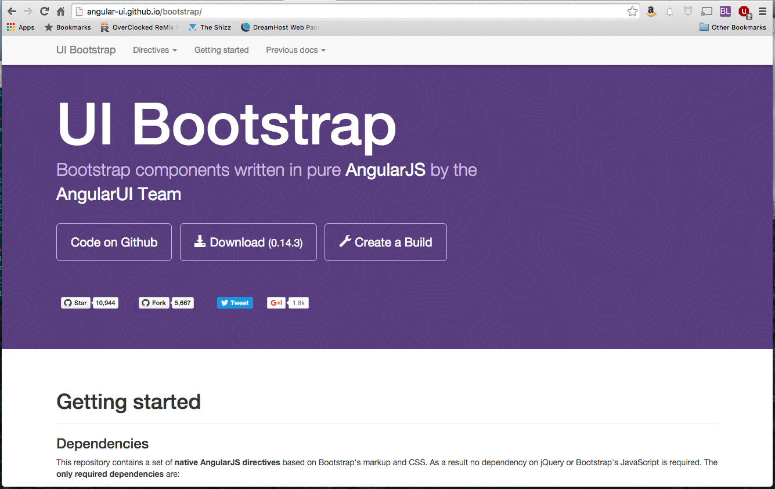775x489 pixels.
Task: Open the Amazon extension icon
Action: [651, 11]
